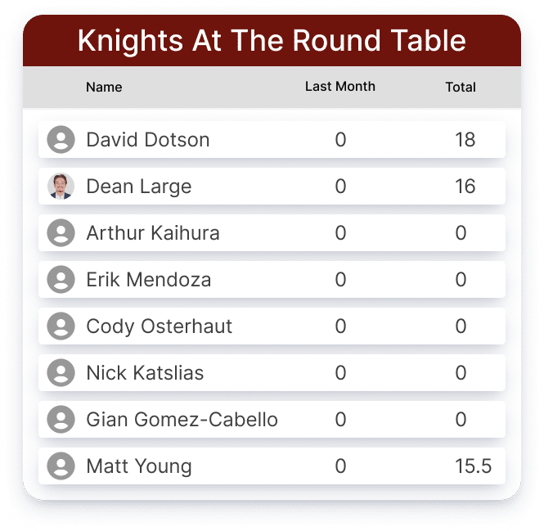Select the Gian Gomez-Cabello name
The height and width of the screenshot is (531, 544).
182,419
